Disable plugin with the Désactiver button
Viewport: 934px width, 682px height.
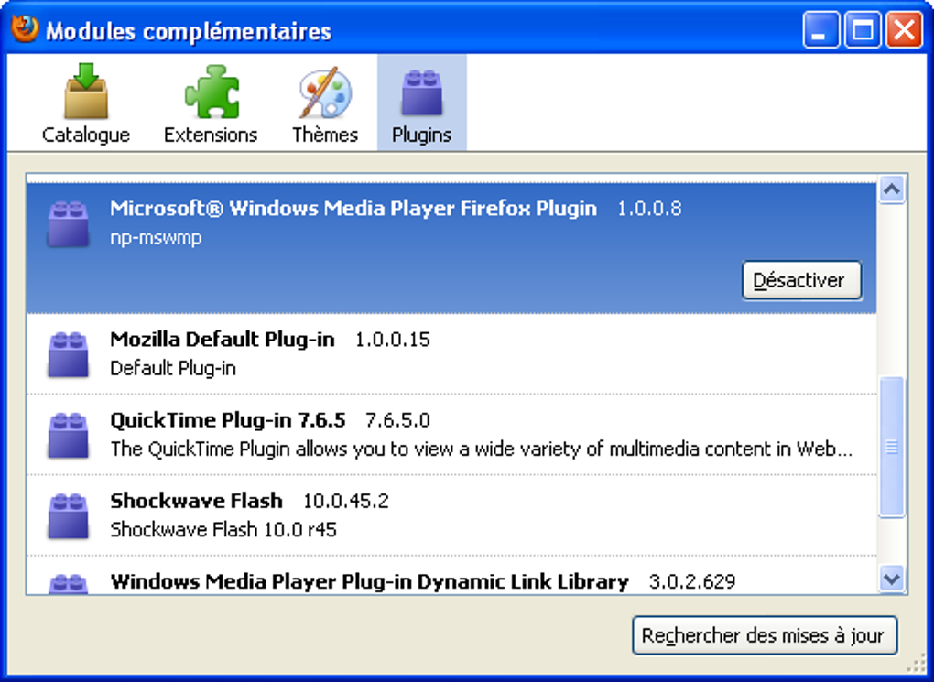[802, 280]
